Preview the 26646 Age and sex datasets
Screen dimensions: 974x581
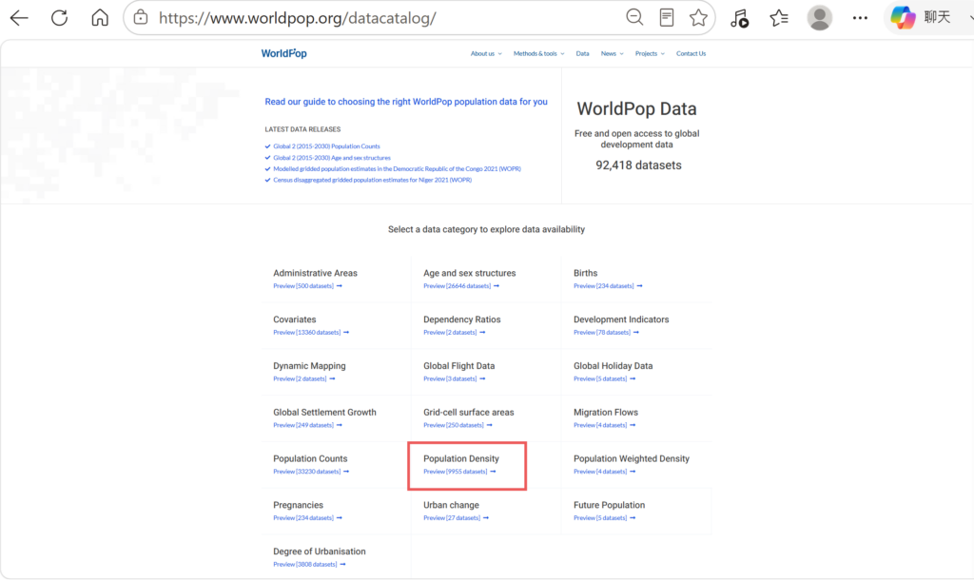pos(461,286)
